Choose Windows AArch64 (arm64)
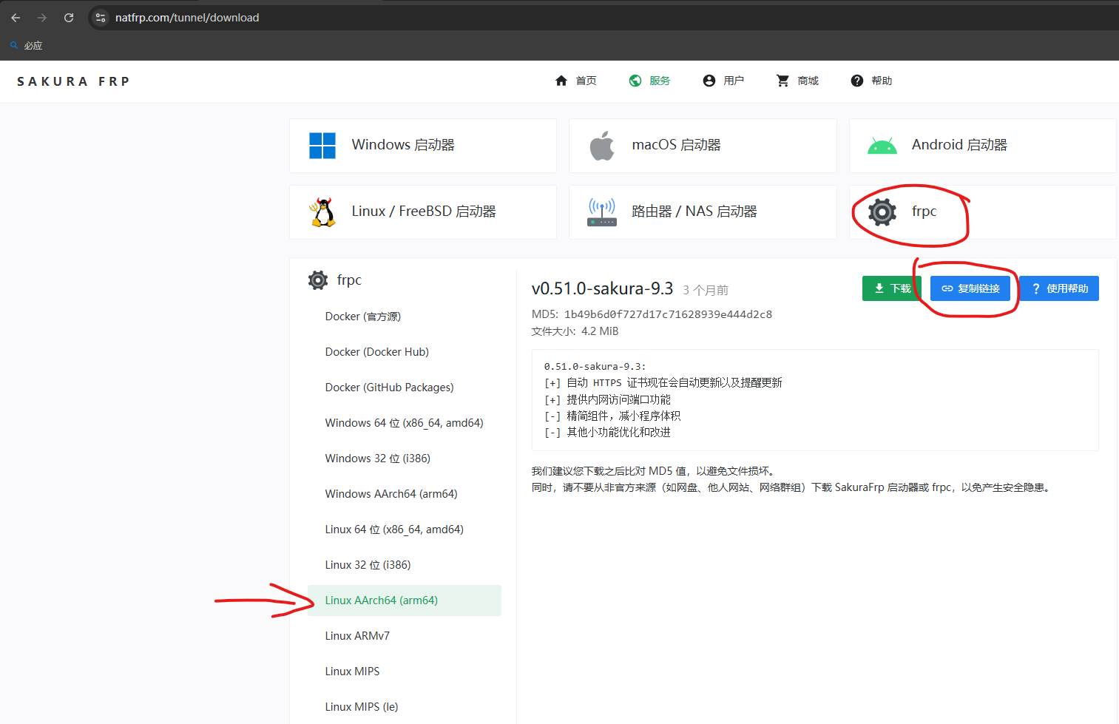Screen dimensions: 1119x724 pos(405,494)
